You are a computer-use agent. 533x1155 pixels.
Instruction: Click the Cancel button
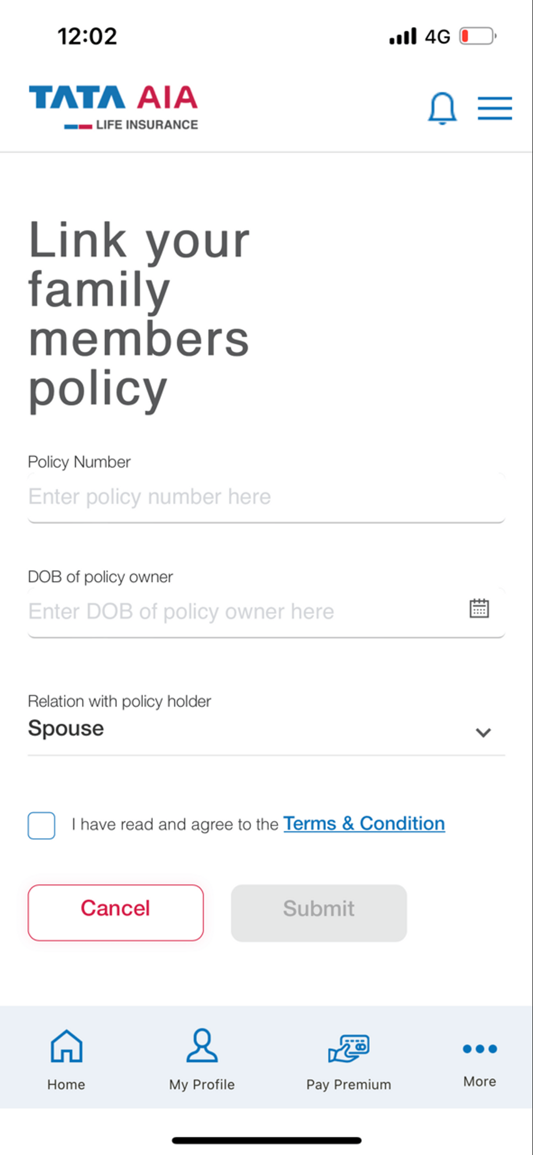[115, 912]
